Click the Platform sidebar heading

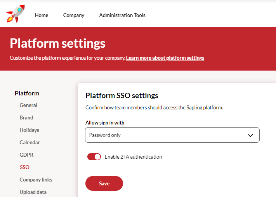(x=27, y=93)
